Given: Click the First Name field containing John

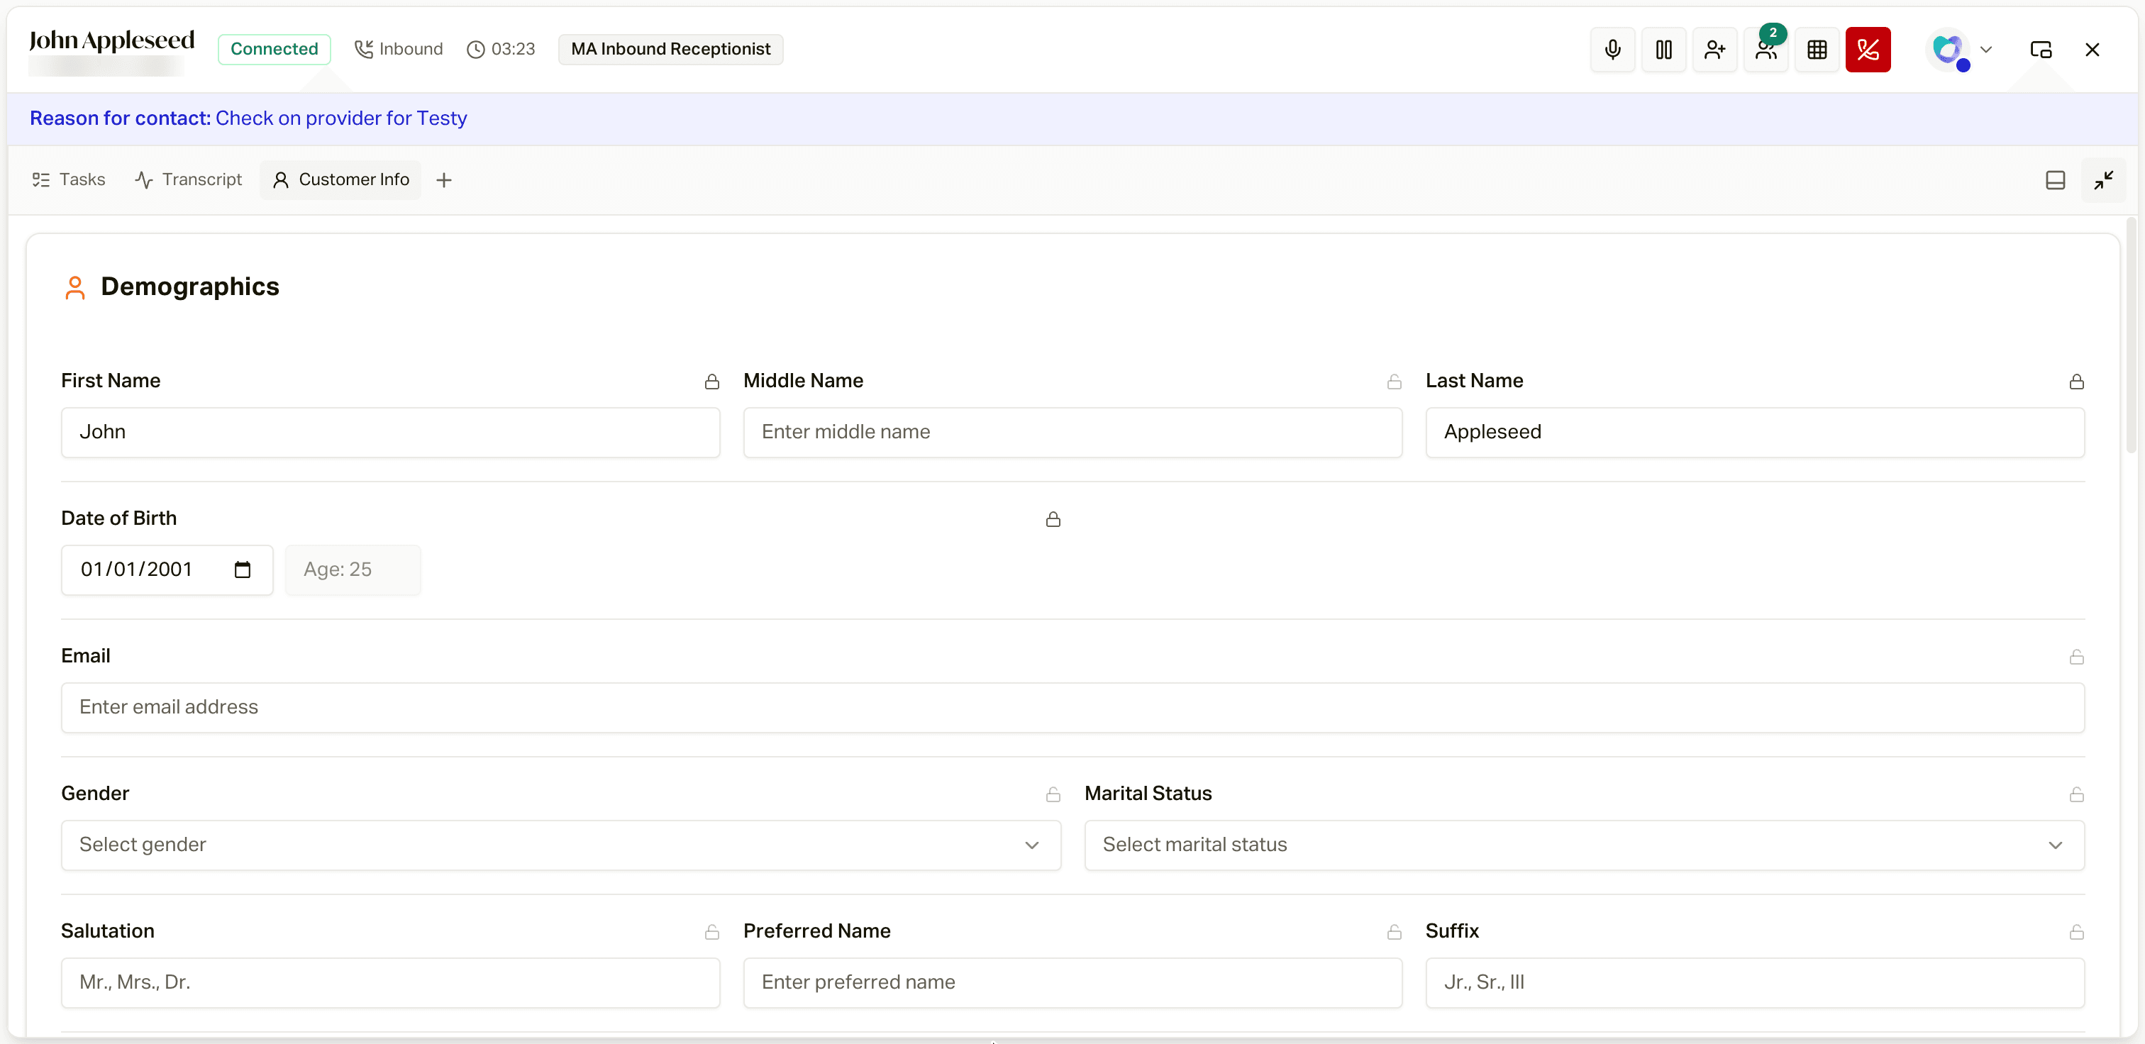Looking at the screenshot, I should coord(391,432).
